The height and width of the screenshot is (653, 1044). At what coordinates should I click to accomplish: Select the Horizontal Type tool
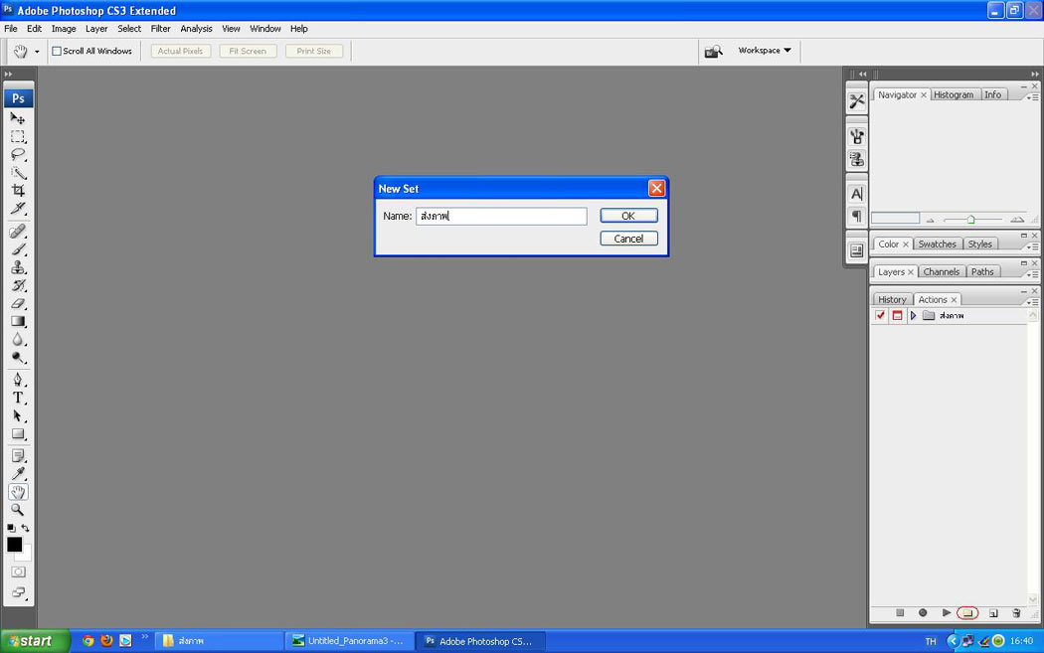18,398
